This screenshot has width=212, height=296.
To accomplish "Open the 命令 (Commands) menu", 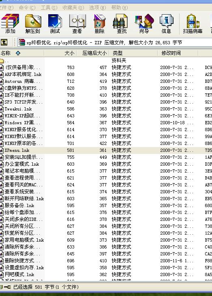I will pos(27,8).
